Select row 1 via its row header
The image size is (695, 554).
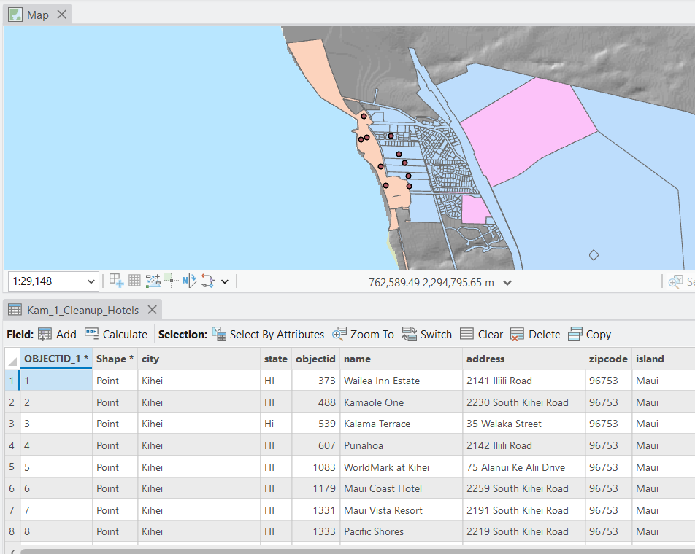(12, 381)
